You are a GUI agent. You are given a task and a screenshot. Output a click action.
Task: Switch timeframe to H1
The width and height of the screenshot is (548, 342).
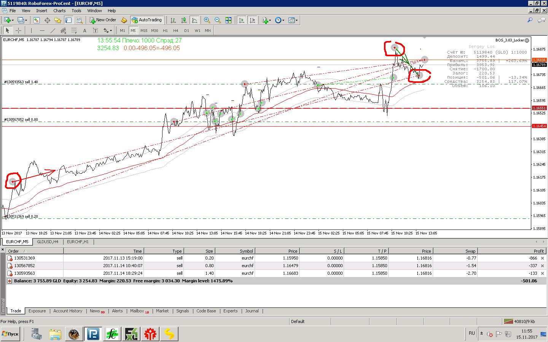(165, 30)
